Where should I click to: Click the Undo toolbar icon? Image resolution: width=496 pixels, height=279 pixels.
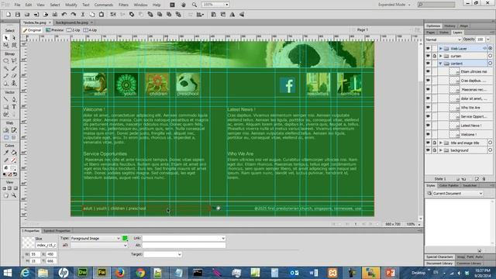pos(64,15)
